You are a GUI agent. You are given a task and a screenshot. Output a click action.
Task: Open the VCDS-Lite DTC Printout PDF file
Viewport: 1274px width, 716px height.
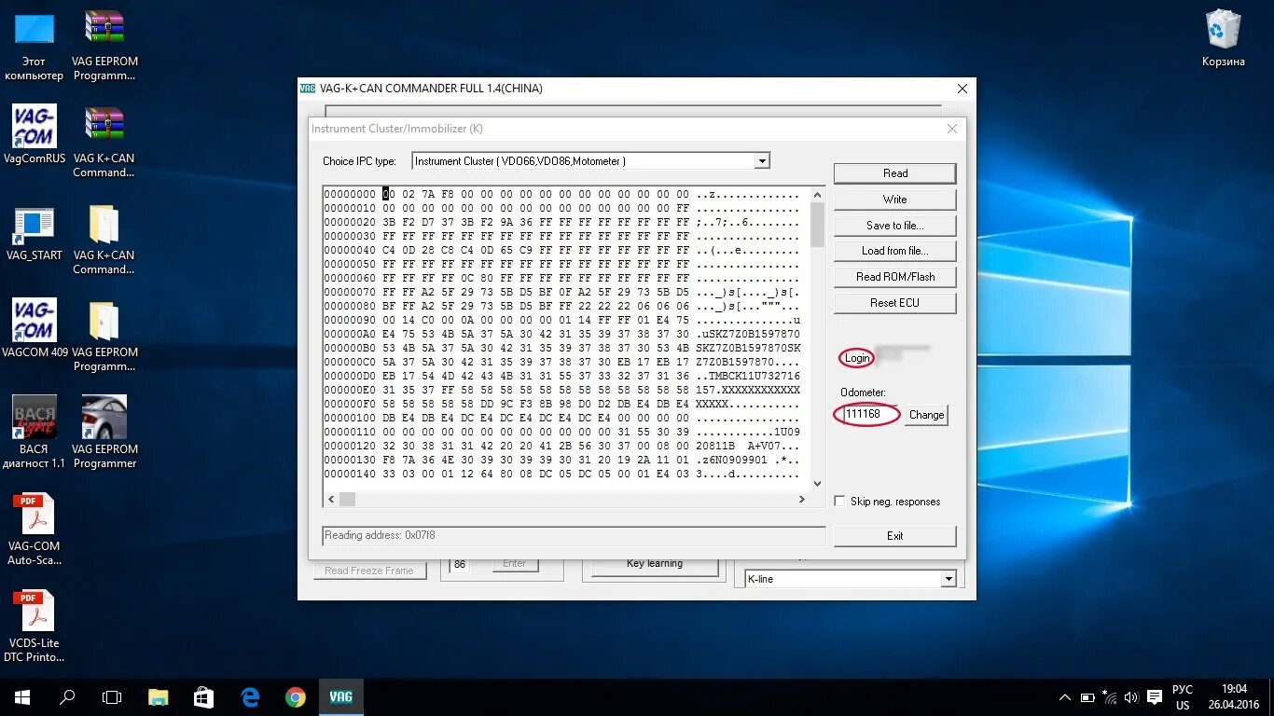35,626
